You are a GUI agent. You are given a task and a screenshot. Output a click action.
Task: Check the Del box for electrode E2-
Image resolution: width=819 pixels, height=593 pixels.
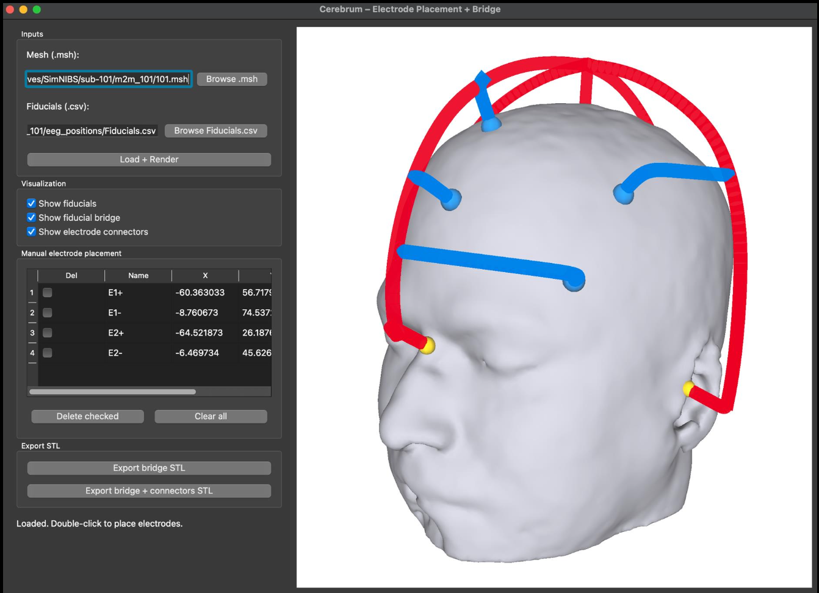click(x=47, y=353)
